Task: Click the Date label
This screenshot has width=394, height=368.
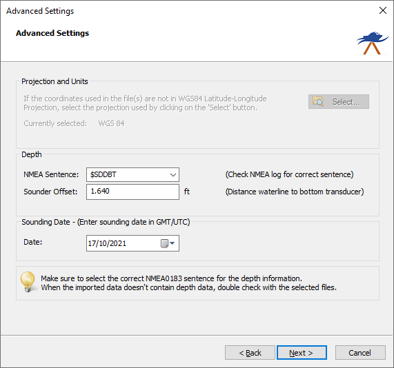Action: (x=33, y=242)
